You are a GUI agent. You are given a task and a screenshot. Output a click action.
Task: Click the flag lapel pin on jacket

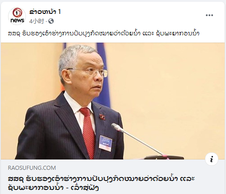pyautogui.click(x=102, y=117)
